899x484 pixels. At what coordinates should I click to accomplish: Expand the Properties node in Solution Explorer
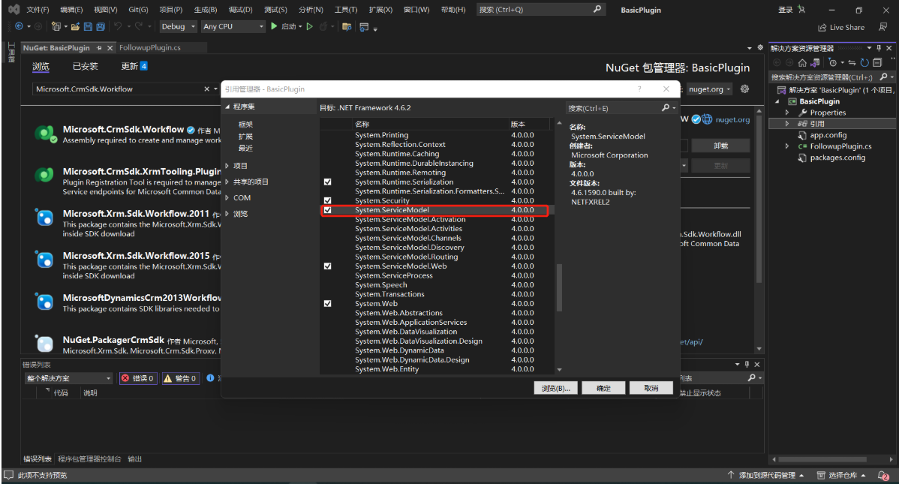pos(787,113)
